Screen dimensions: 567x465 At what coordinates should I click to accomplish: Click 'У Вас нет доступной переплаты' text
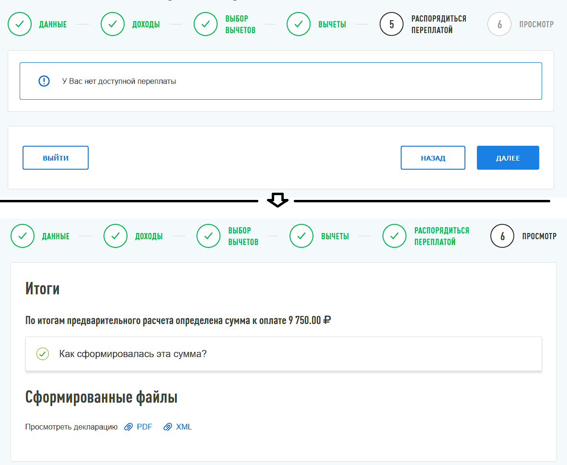(x=119, y=81)
